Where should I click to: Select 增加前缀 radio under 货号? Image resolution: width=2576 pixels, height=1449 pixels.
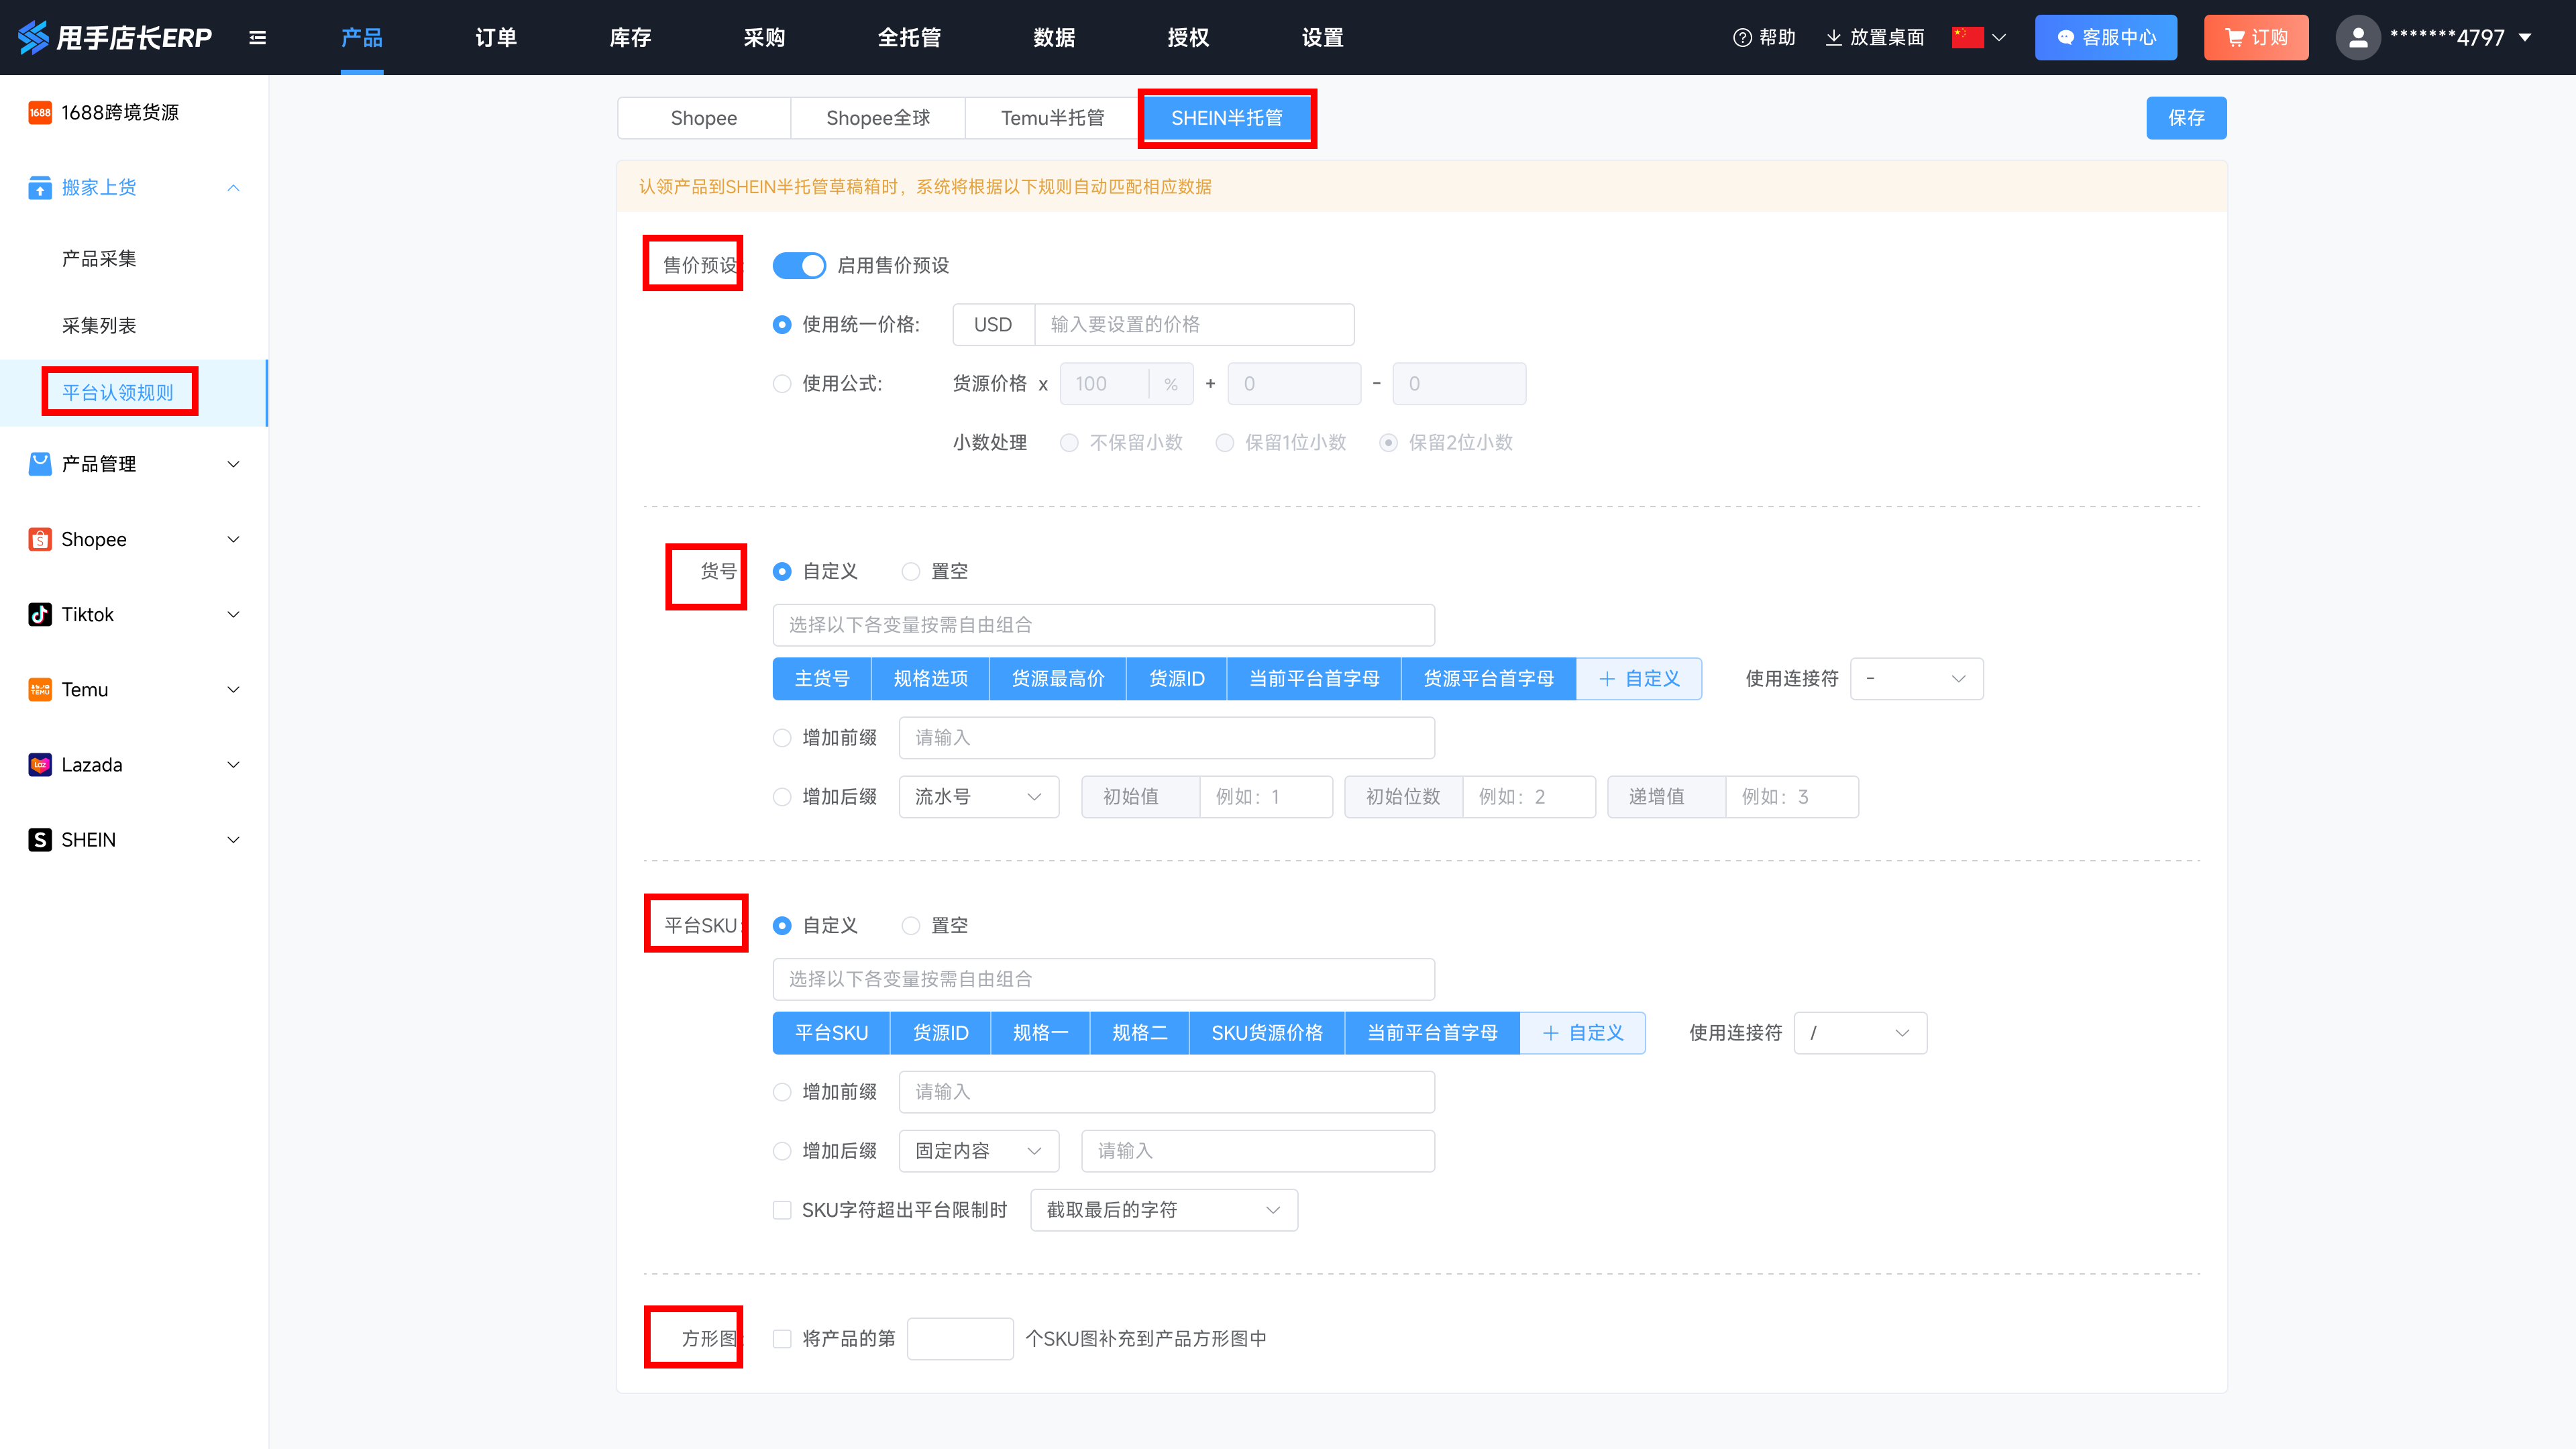782,738
